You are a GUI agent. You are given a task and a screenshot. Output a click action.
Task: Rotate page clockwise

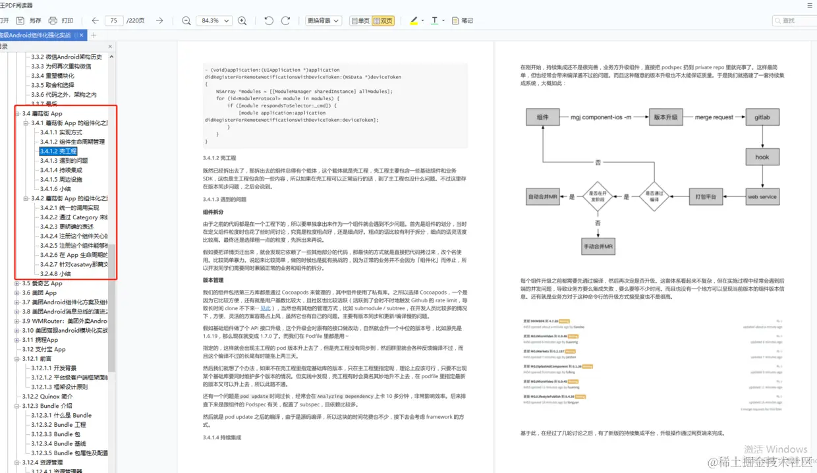click(x=285, y=20)
